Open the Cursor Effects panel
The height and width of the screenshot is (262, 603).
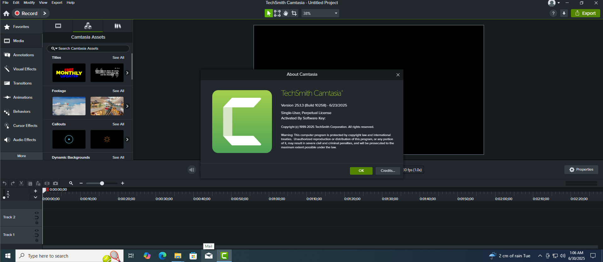pyautogui.click(x=21, y=126)
